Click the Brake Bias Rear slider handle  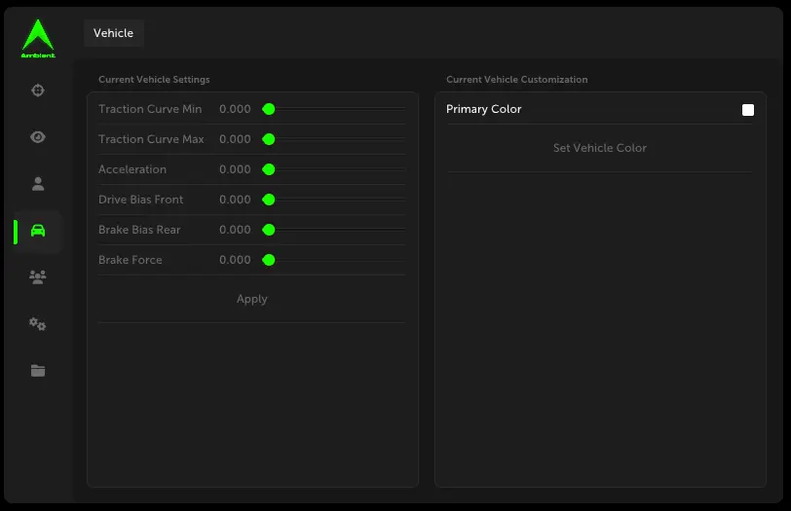pos(269,230)
